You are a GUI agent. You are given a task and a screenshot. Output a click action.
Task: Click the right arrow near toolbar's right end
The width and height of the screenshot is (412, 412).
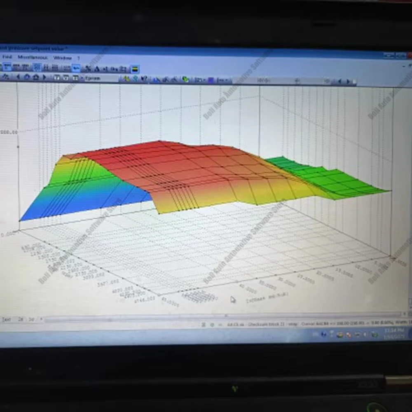coord(349,82)
